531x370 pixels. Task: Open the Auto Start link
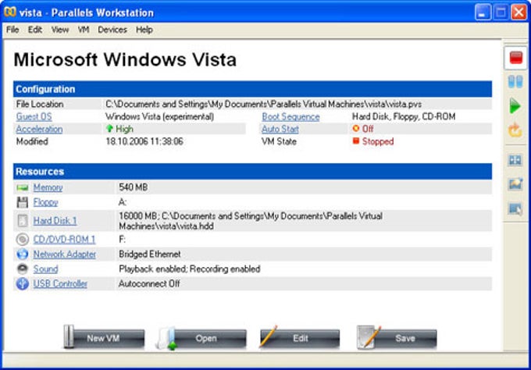tap(280, 129)
